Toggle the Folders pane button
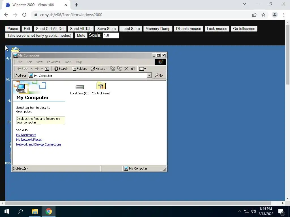Image resolution: width=290 pixels, height=217 pixels. click(x=79, y=69)
